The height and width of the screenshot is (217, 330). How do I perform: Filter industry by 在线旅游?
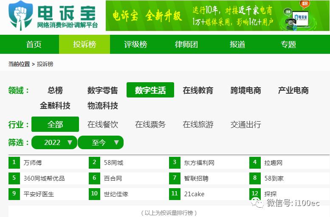point(198,124)
